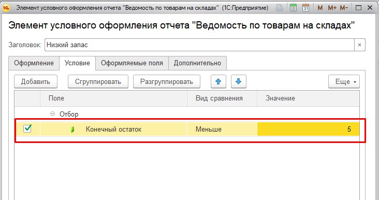Clear the Заголовок field with the x button
The width and height of the screenshot is (379, 200).
[360, 45]
